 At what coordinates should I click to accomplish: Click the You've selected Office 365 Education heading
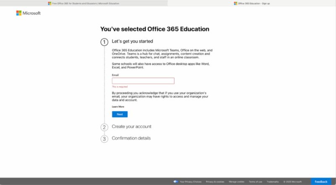(155, 29)
